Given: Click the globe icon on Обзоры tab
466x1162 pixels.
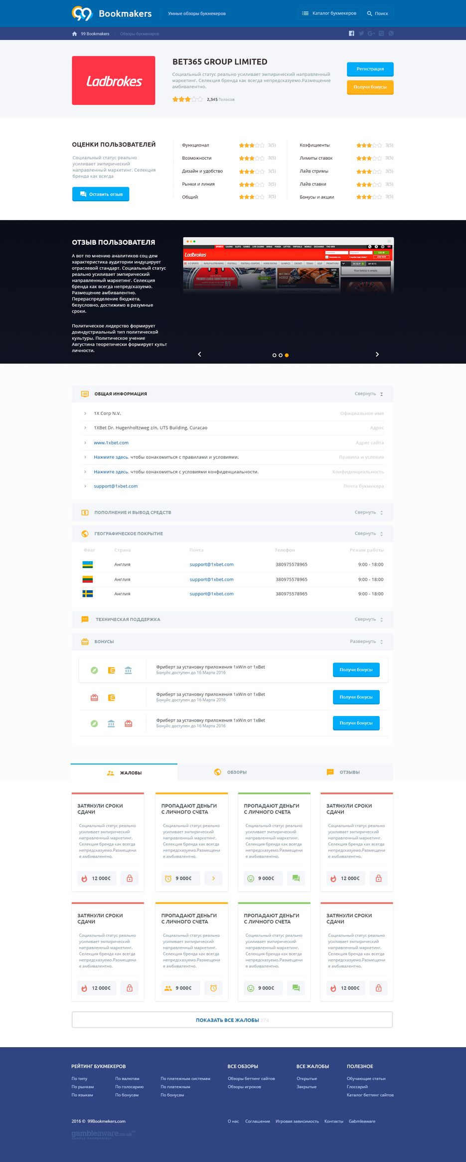Looking at the screenshot, I should [218, 772].
